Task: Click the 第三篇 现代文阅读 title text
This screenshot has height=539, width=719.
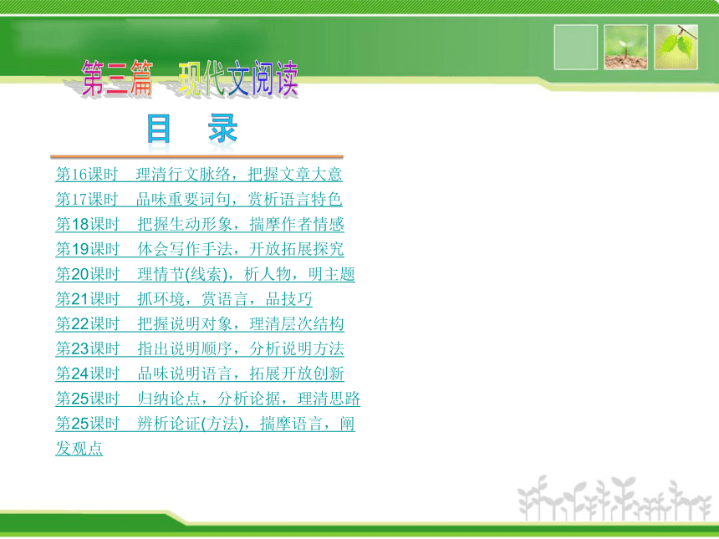Action: pyautogui.click(x=190, y=79)
